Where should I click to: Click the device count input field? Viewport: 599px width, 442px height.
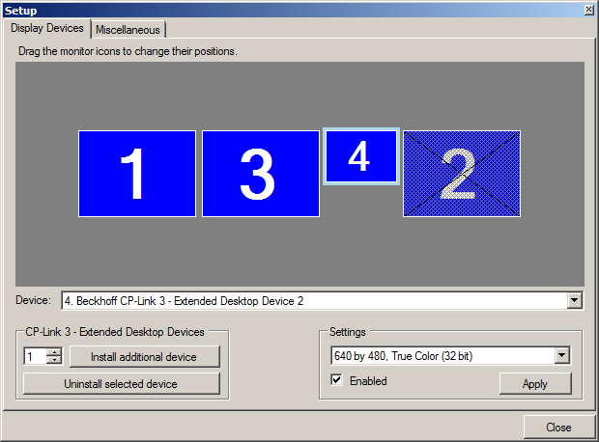[x=35, y=356]
